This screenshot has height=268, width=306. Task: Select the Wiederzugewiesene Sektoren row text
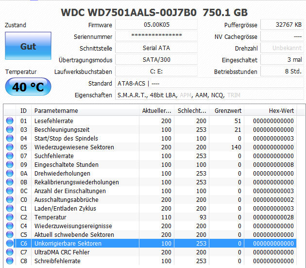(x=74, y=147)
